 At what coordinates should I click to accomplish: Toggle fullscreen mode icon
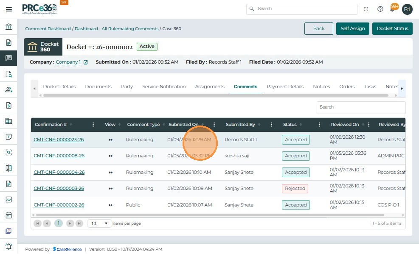(366, 9)
